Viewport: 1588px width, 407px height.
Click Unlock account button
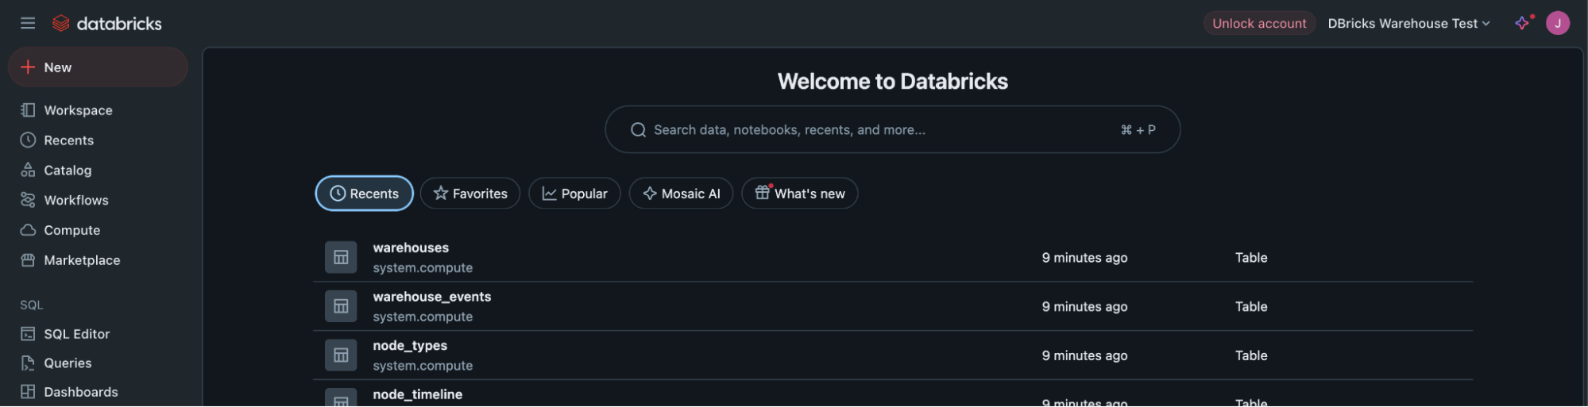(x=1259, y=23)
